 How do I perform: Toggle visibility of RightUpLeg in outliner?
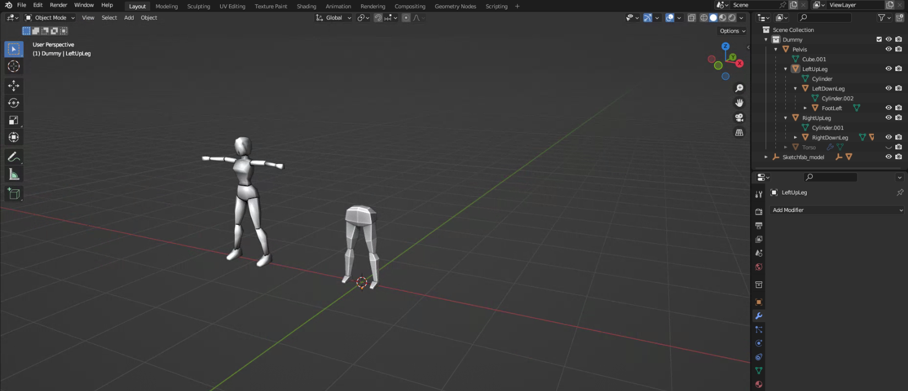click(x=888, y=118)
